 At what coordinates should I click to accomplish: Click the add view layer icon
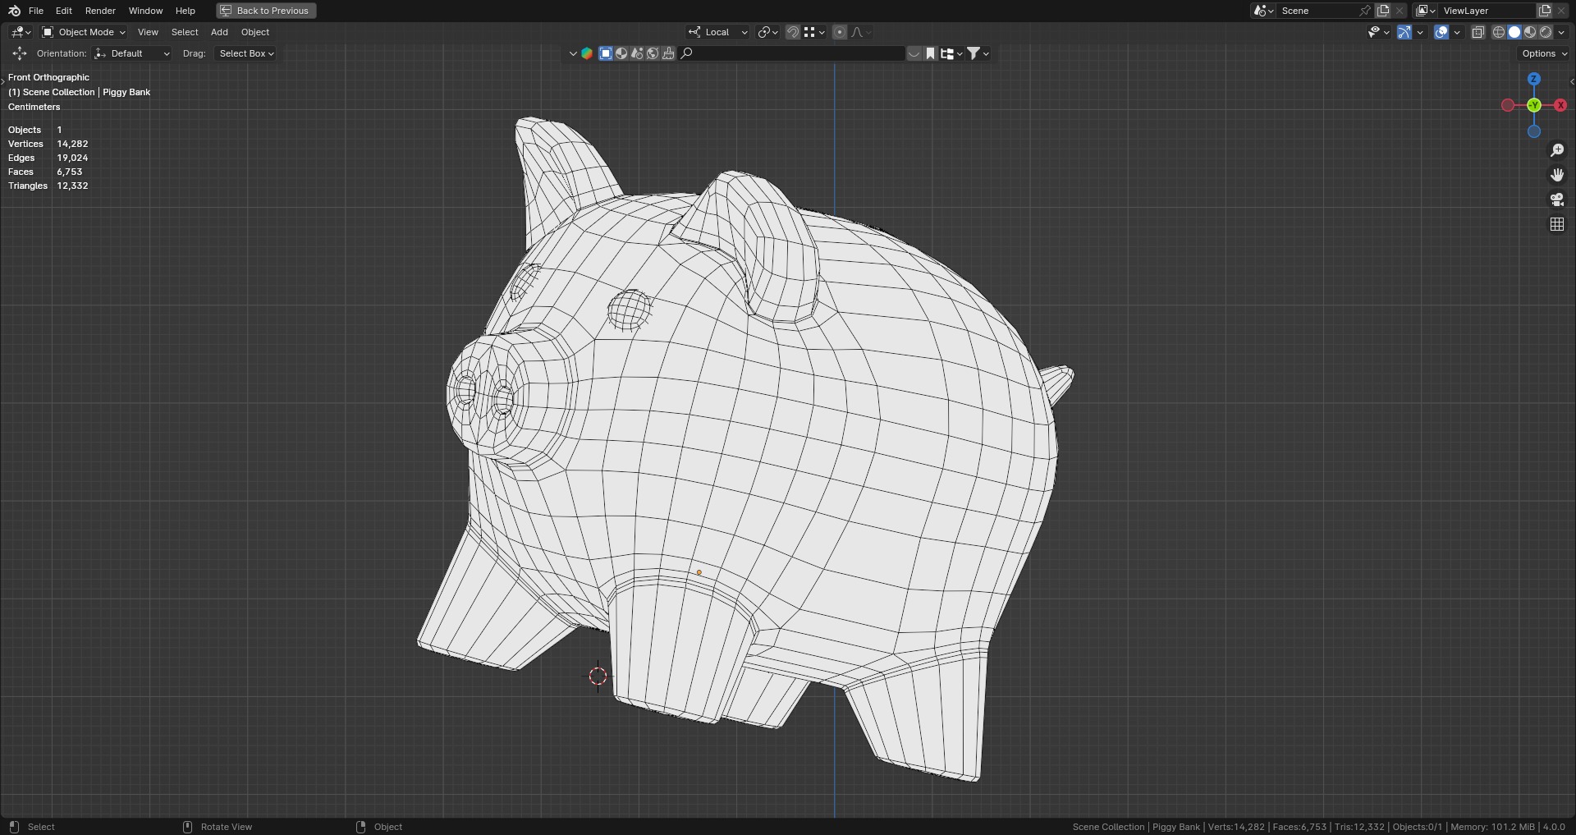click(x=1545, y=11)
